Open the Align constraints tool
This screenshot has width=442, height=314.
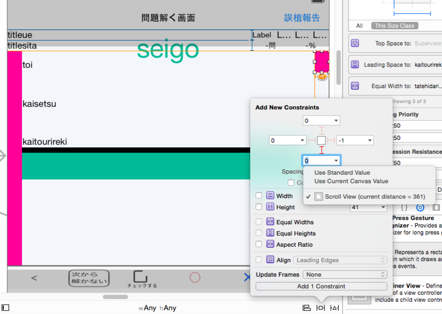coord(307,308)
